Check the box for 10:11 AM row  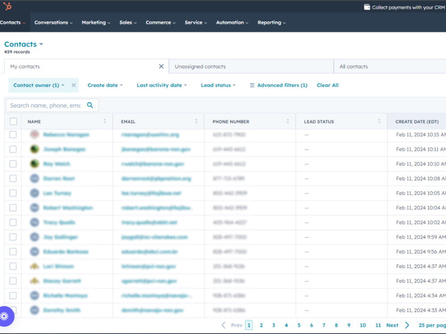13,149
